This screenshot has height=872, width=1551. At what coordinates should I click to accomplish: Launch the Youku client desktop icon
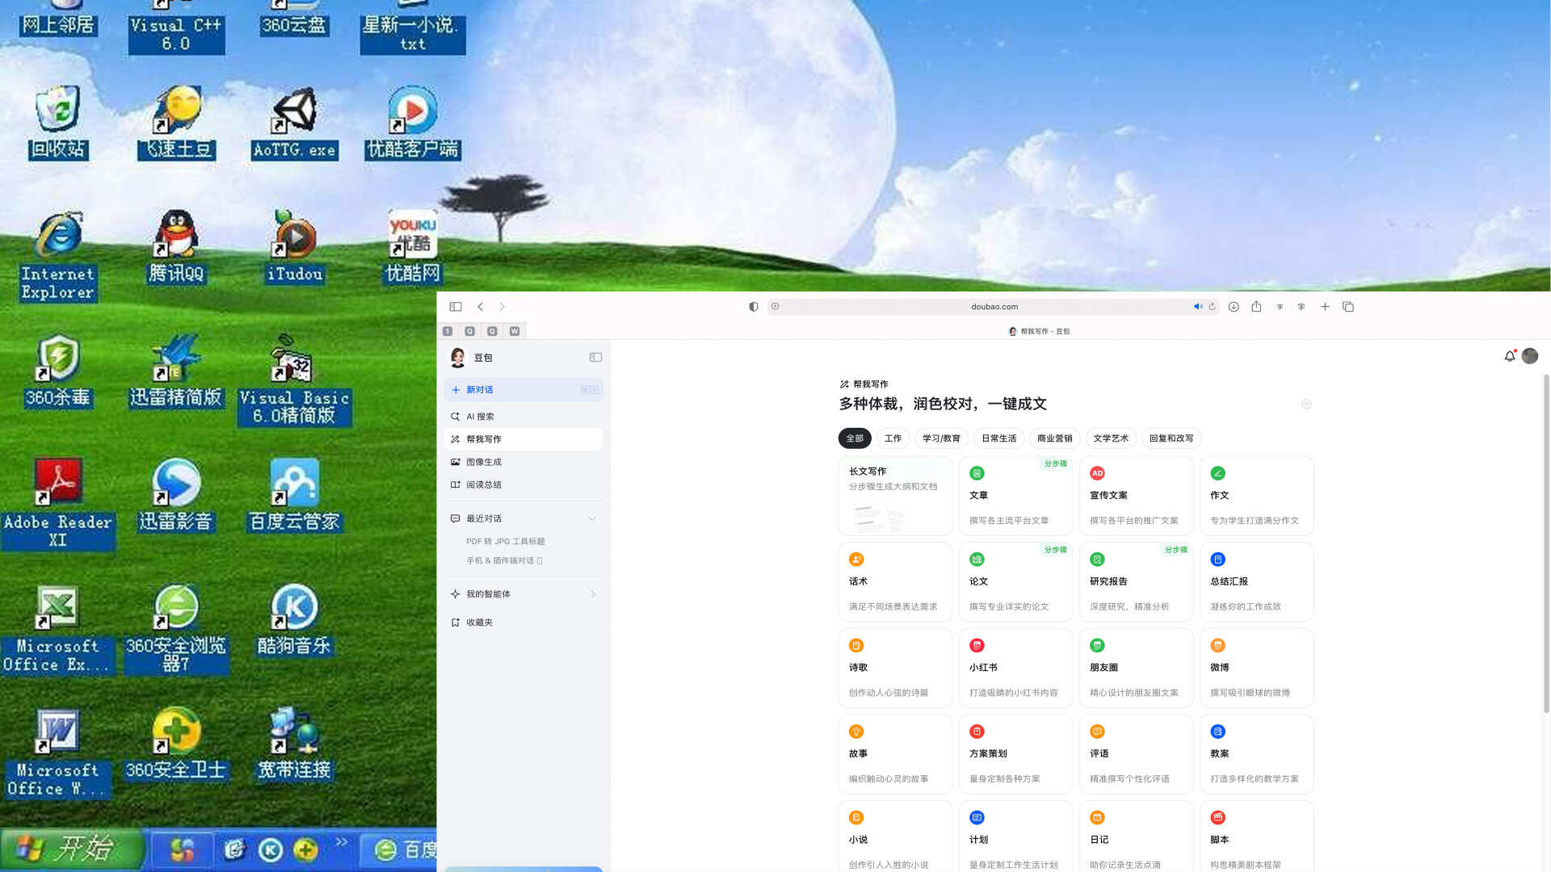[413, 123]
